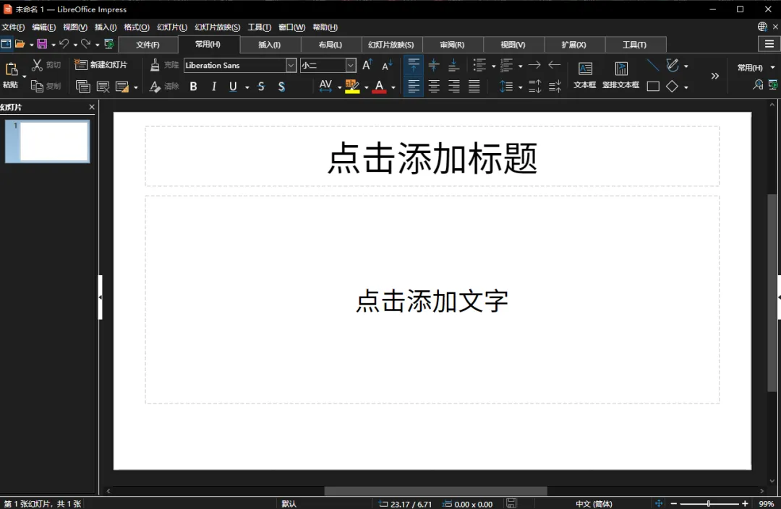
Task: Click the Slide layout icon
Action: [x=122, y=87]
